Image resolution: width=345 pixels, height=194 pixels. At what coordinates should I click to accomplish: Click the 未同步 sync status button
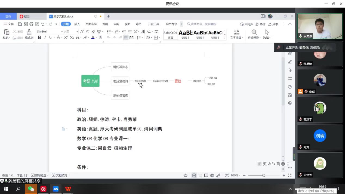coord(247,24)
